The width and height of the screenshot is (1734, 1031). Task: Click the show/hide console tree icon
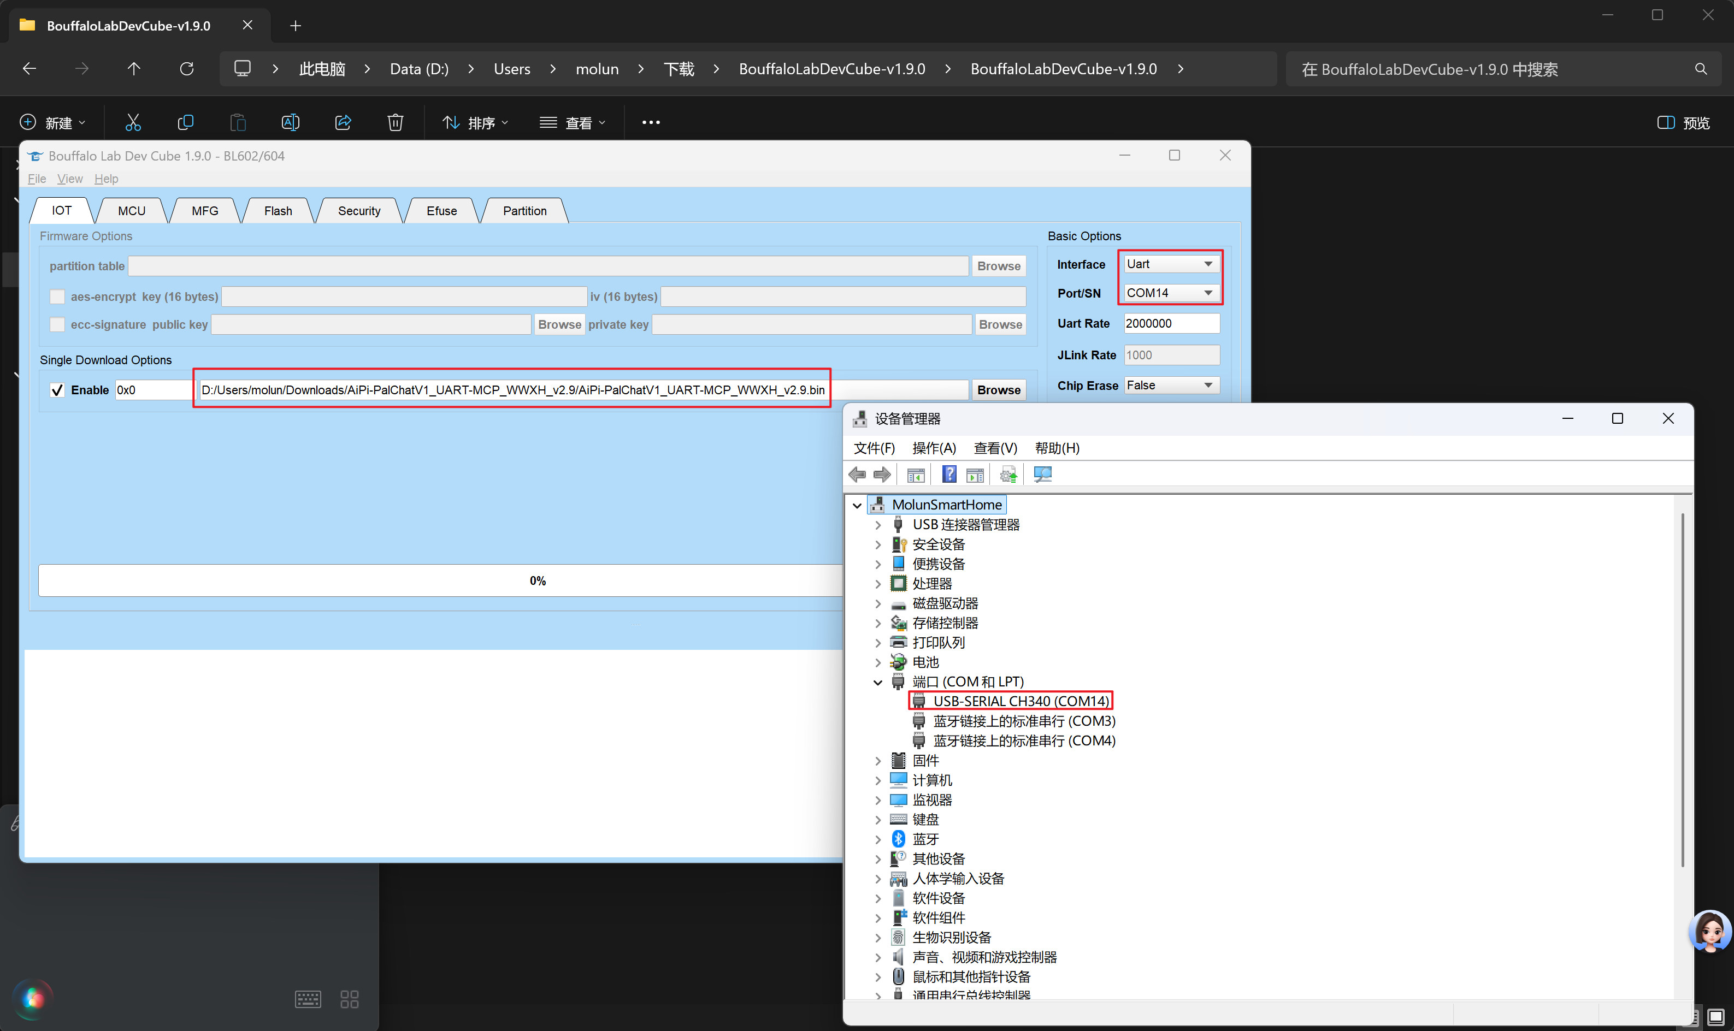tap(916, 475)
